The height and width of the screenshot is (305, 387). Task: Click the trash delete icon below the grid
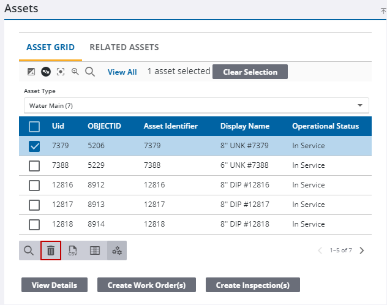(x=51, y=250)
